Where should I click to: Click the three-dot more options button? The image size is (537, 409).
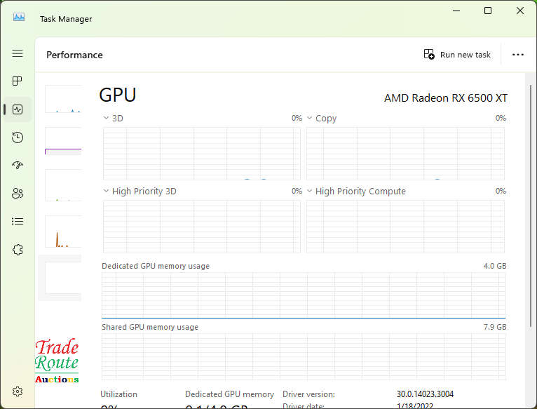[518, 55]
